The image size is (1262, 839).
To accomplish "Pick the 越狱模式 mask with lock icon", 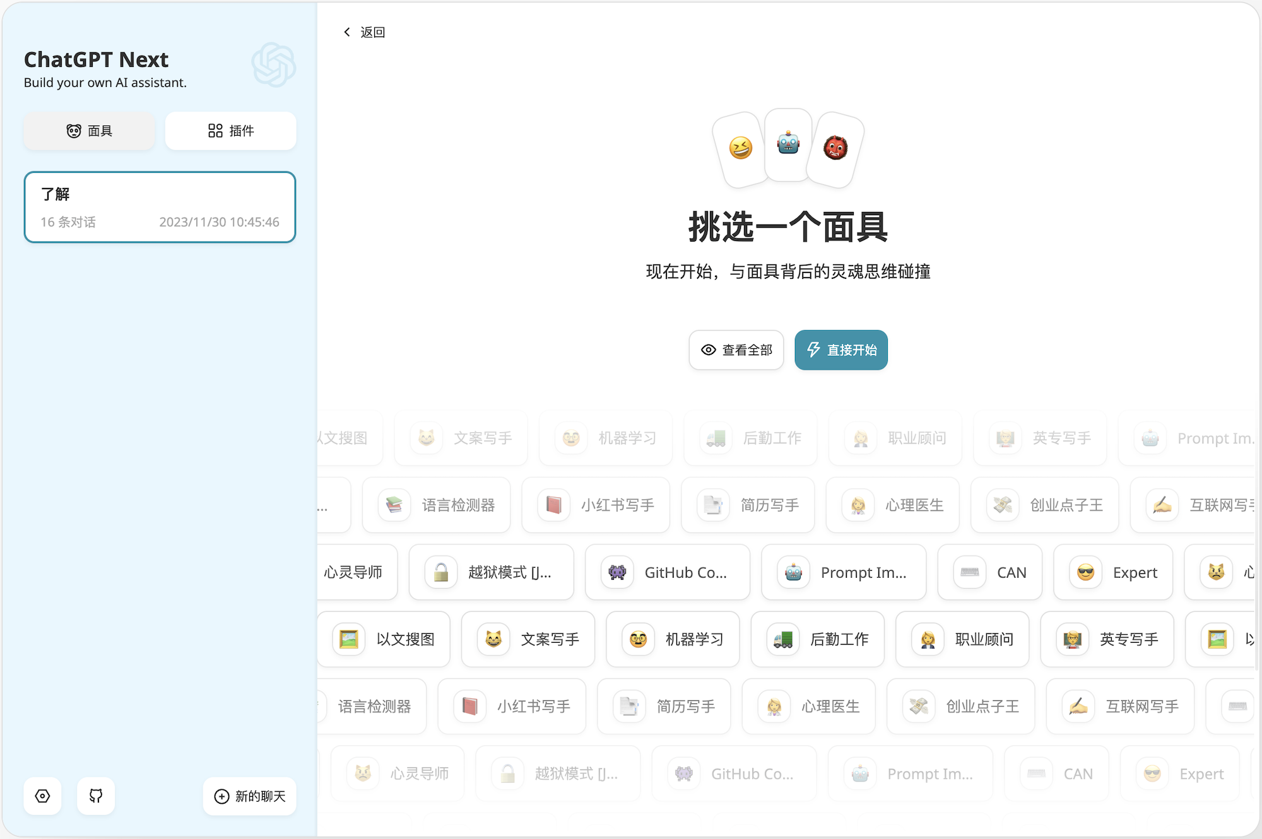I will (491, 572).
